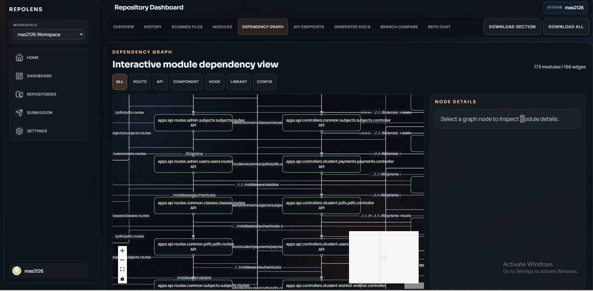Open the mas2126 Workspace dropdown
The height and width of the screenshot is (291, 593).
click(48, 34)
